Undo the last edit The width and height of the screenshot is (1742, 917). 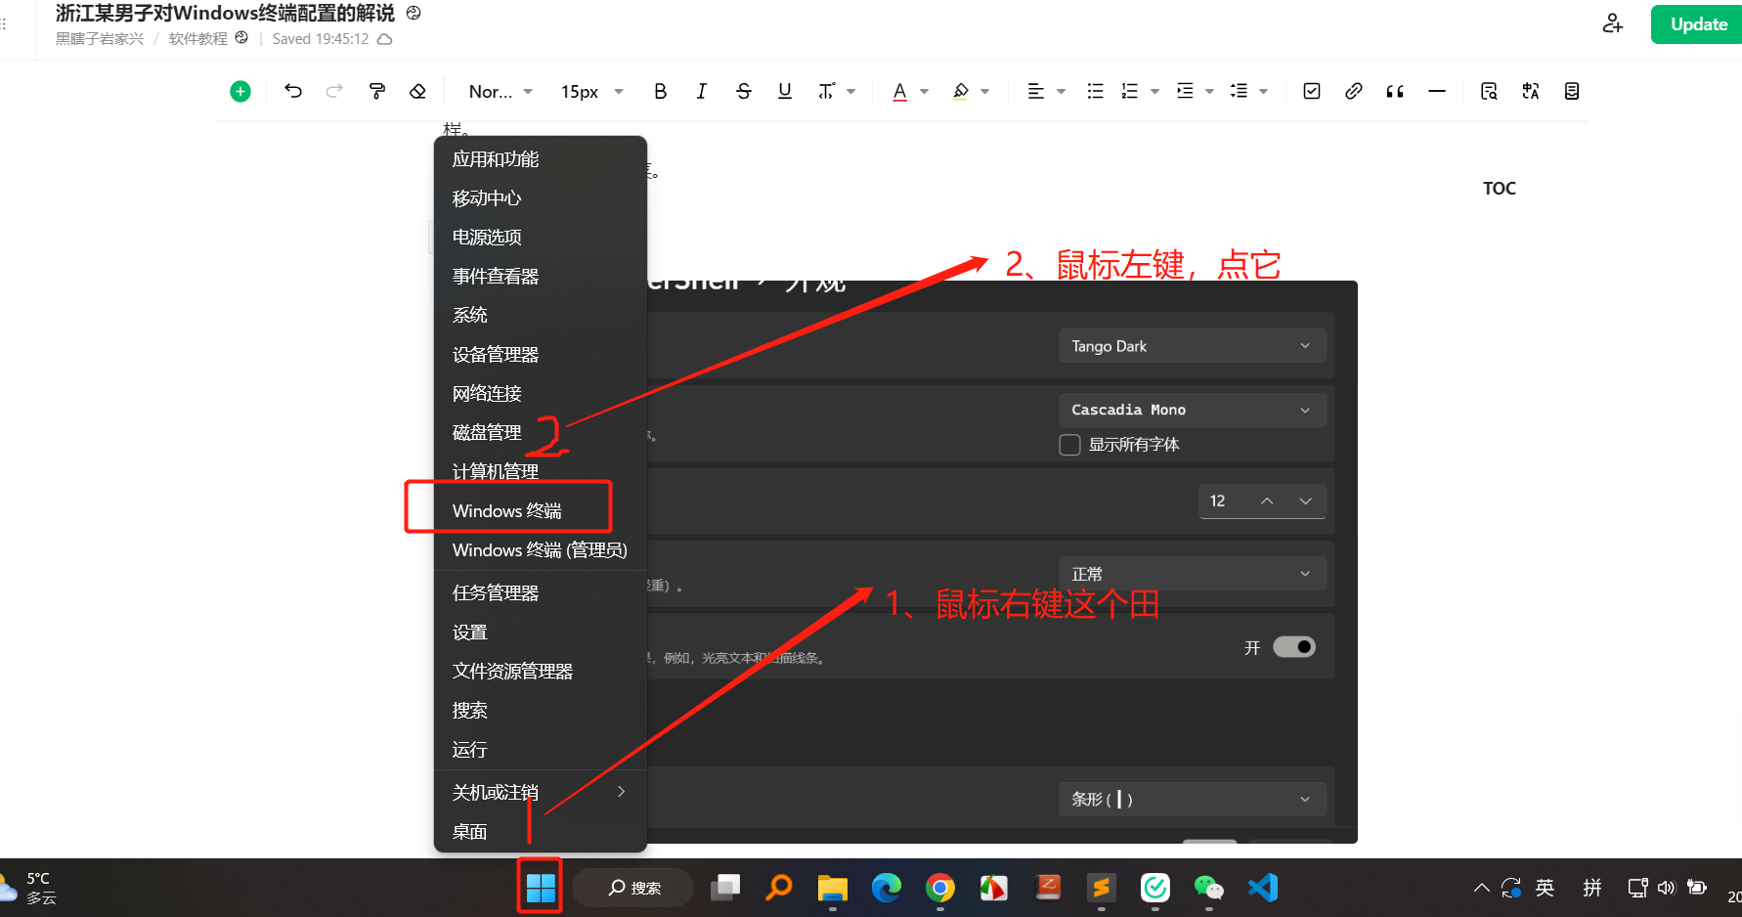click(x=293, y=91)
